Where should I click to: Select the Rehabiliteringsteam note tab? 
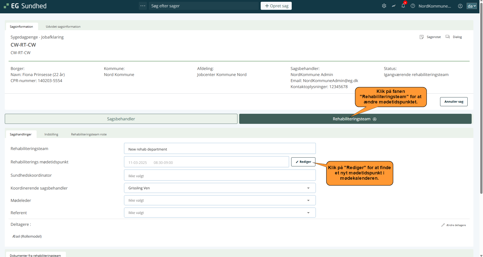click(x=89, y=134)
